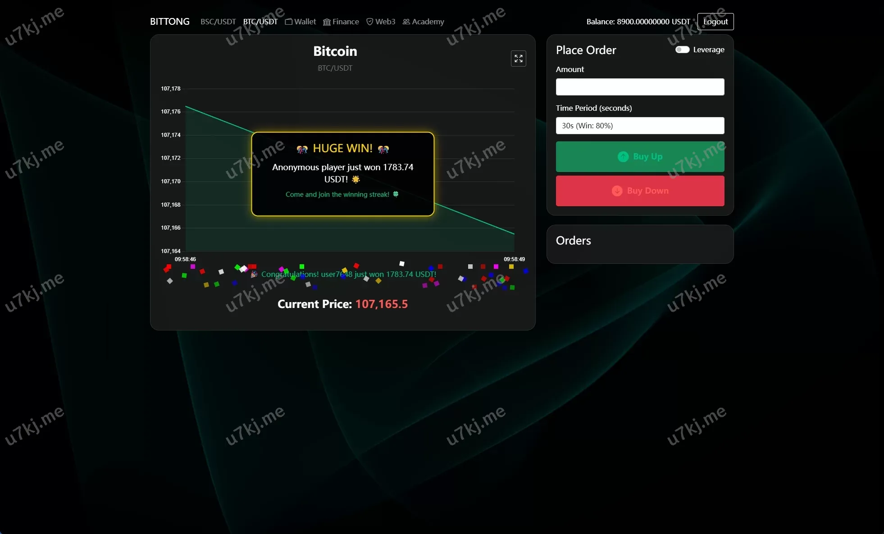
Task: Click the Finance bank icon
Action: pyautogui.click(x=327, y=22)
